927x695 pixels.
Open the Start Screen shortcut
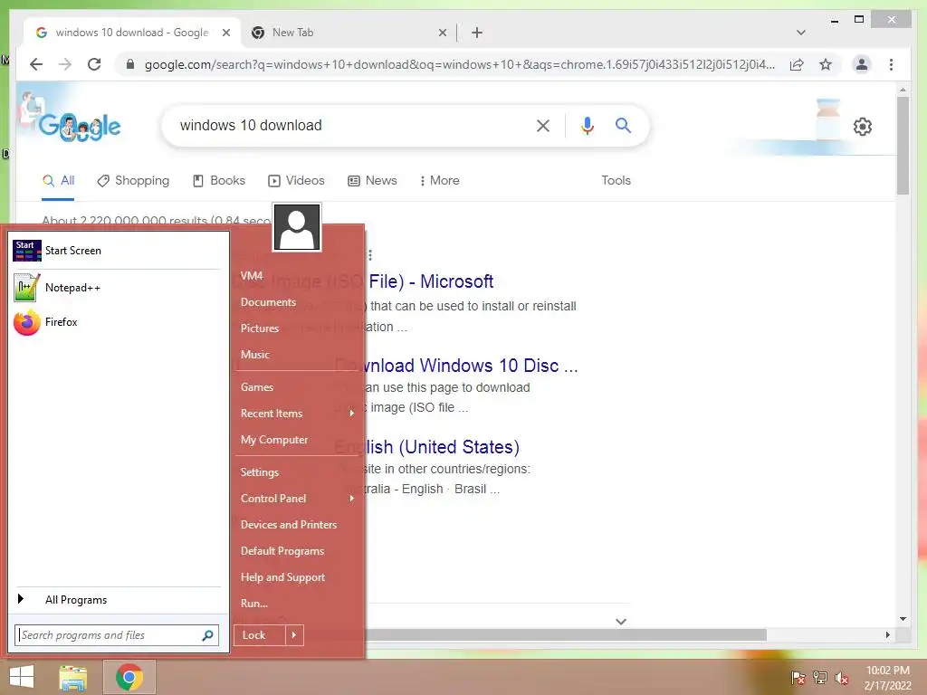click(117, 251)
